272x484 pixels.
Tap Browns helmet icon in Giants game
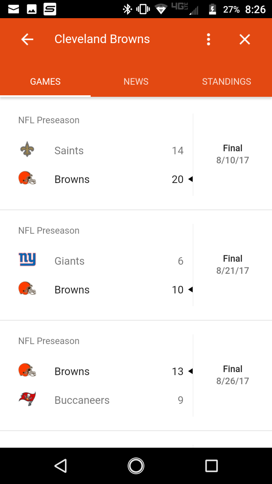tap(27, 289)
